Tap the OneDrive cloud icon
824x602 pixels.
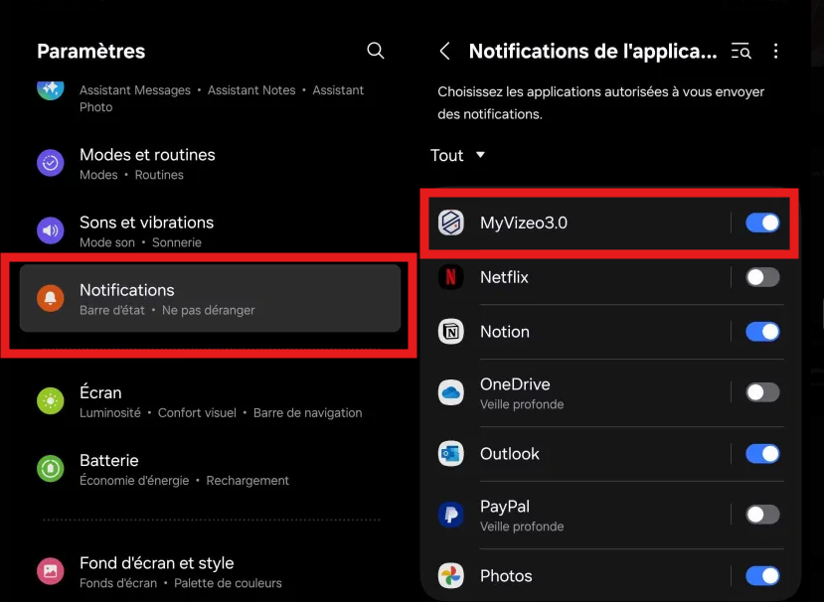(x=451, y=392)
